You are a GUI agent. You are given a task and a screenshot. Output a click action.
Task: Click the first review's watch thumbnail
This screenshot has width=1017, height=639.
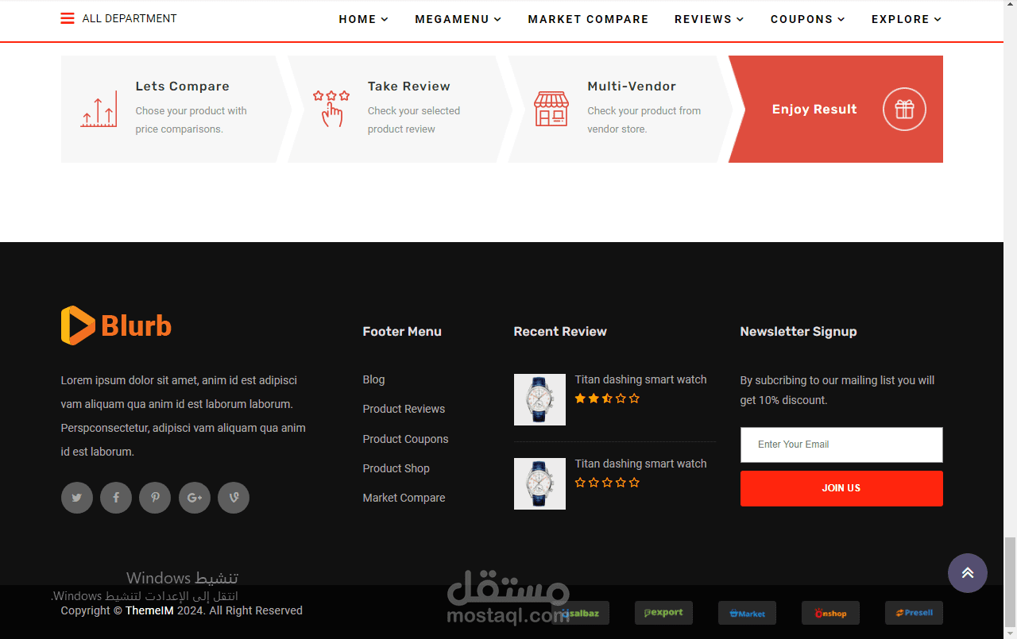539,399
